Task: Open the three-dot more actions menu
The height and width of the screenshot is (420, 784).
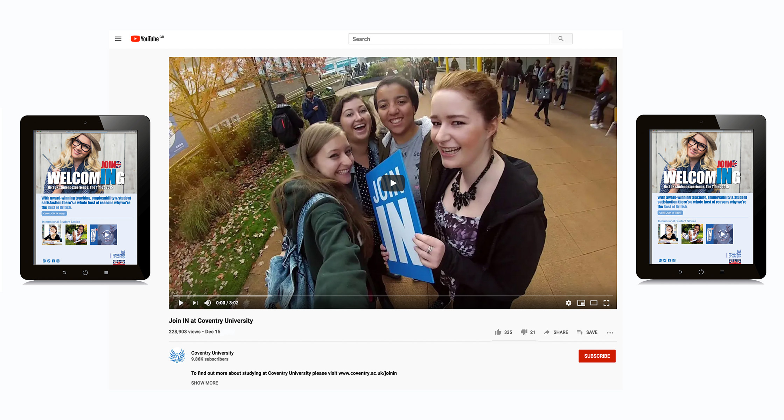Action: pyautogui.click(x=610, y=332)
